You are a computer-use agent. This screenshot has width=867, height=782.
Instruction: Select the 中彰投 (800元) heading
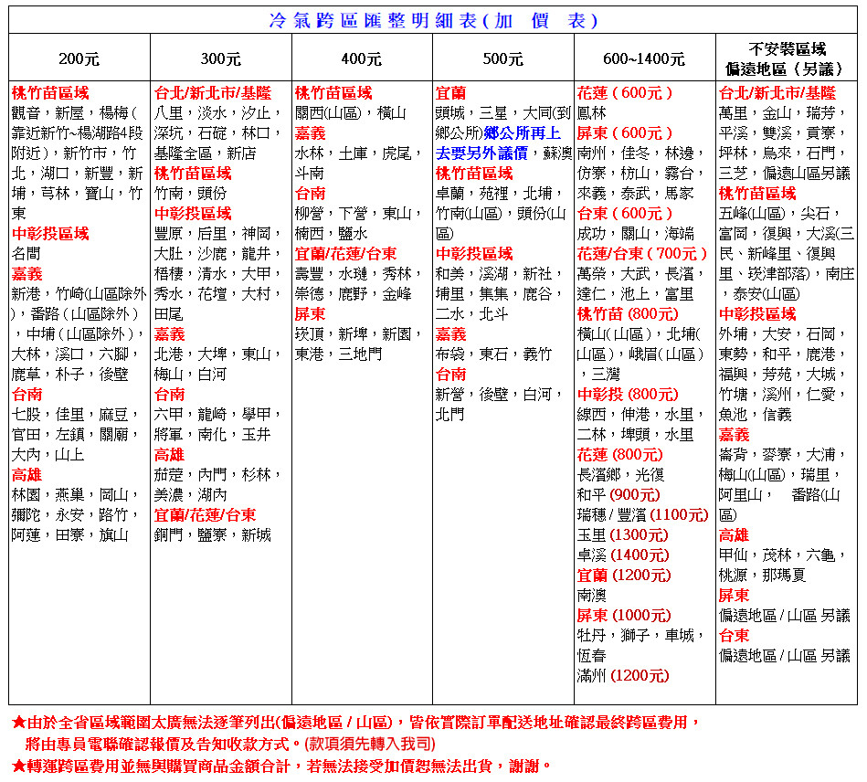coord(628,394)
